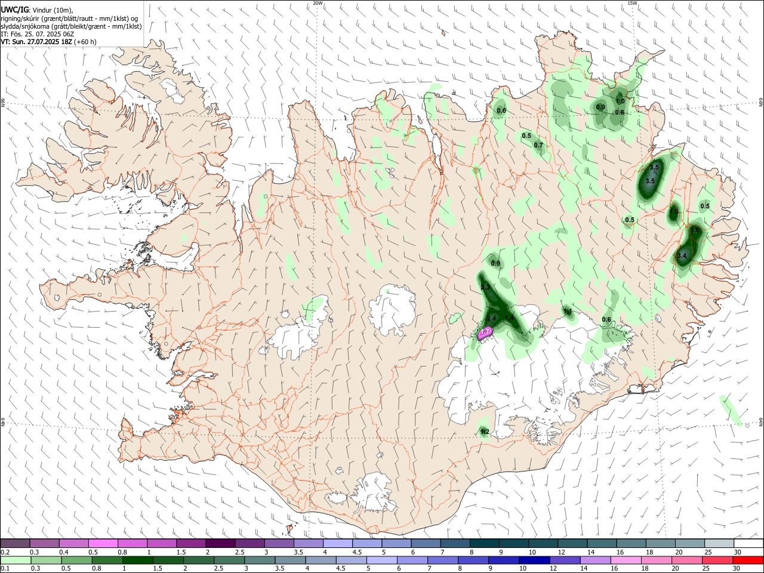764x573 pixels.
Task: Click the white 30+ snow swatch
Action: pyautogui.click(x=748, y=544)
